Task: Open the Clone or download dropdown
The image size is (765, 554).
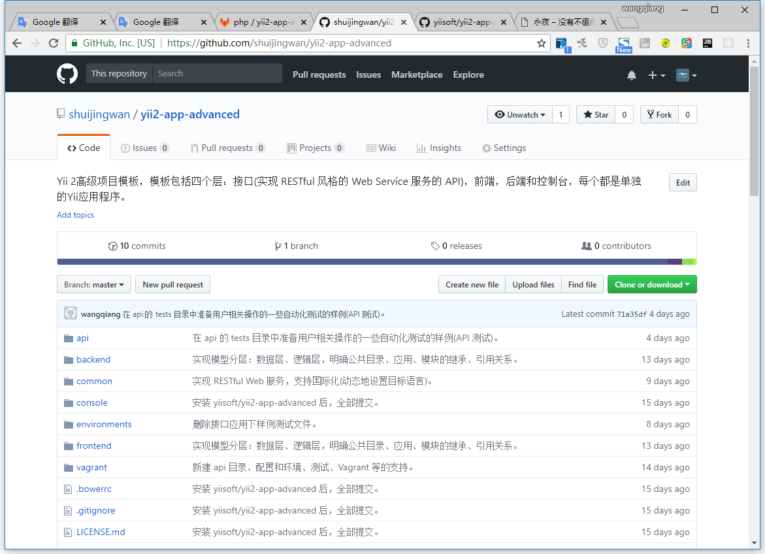Action: point(651,285)
